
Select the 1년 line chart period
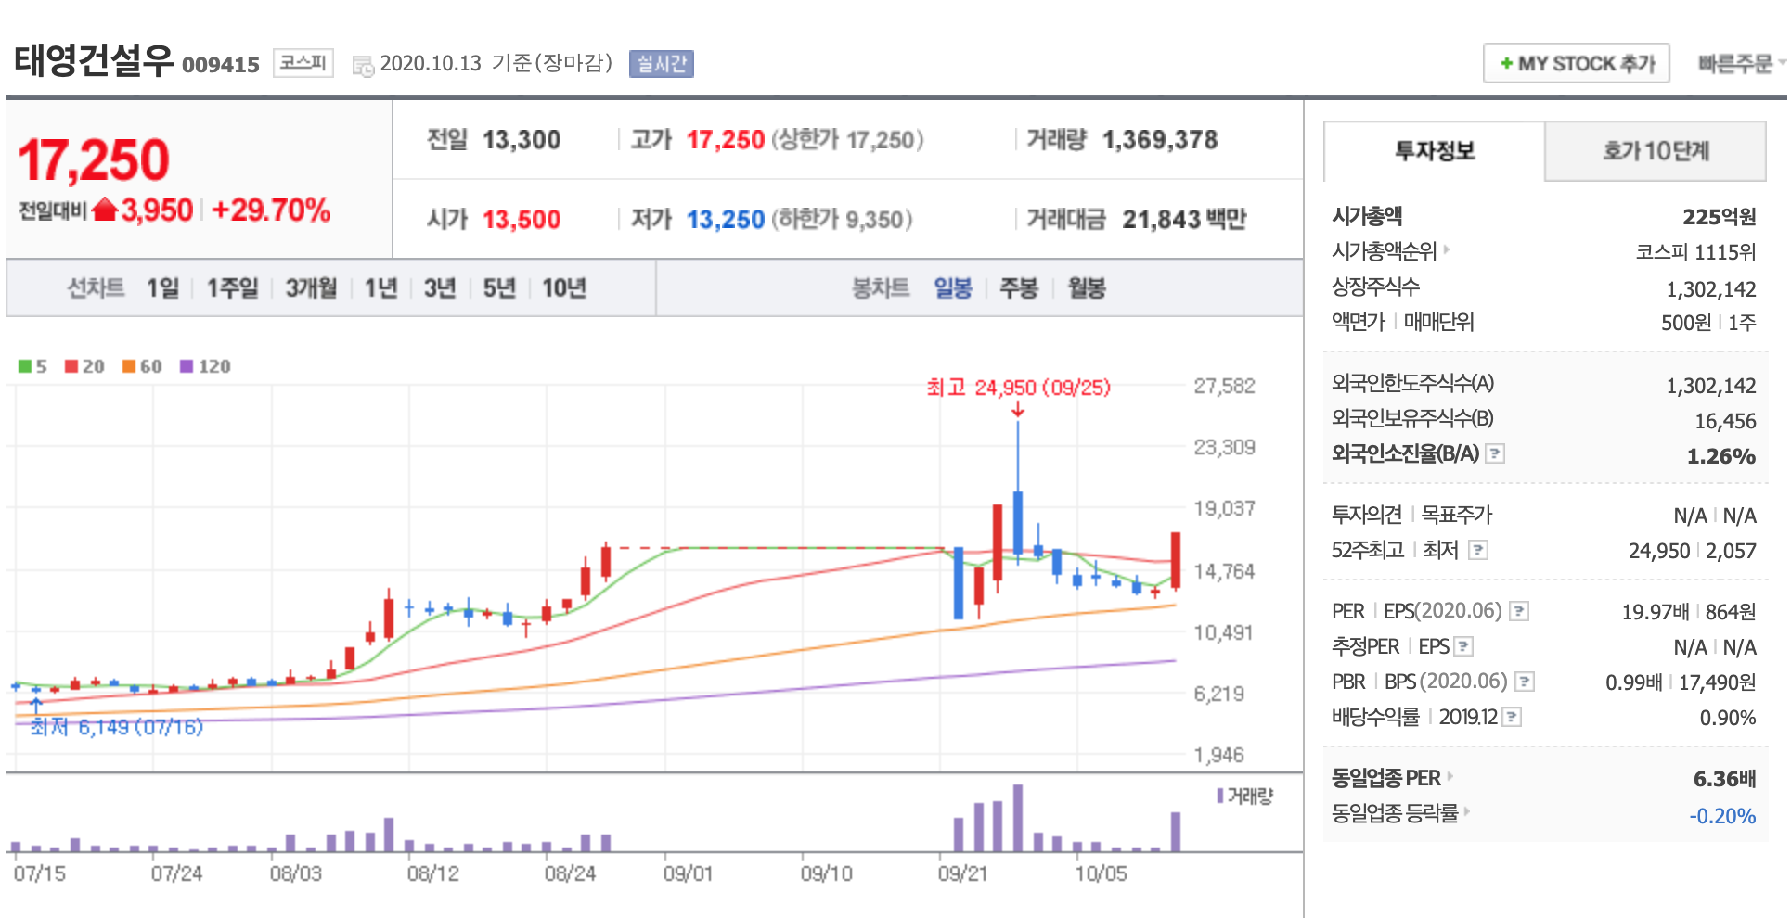pyautogui.click(x=380, y=287)
